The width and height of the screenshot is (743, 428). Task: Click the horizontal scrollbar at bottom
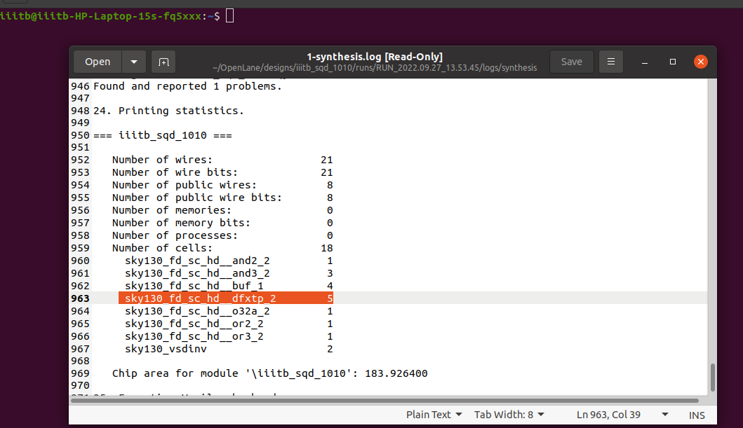[384, 401]
